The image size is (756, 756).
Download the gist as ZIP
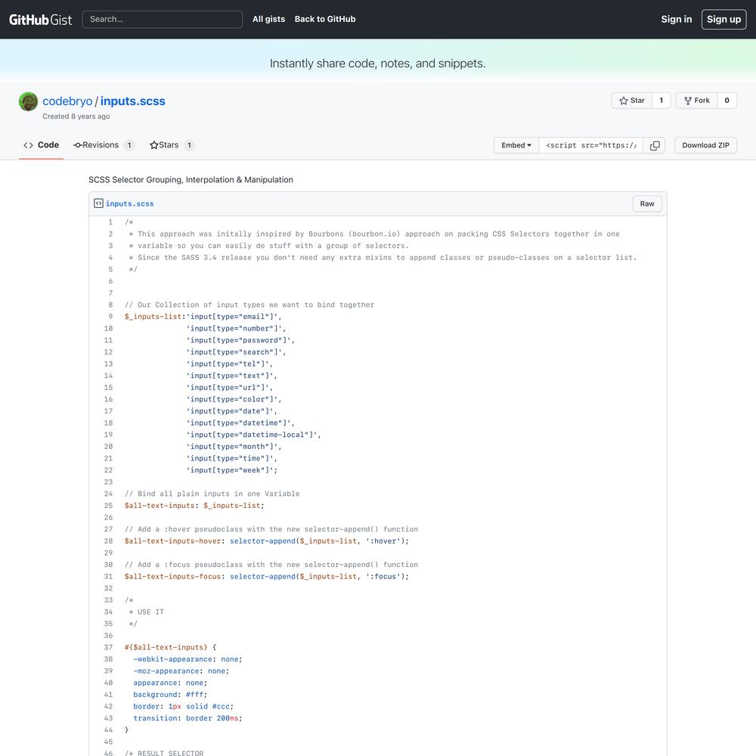coord(705,146)
